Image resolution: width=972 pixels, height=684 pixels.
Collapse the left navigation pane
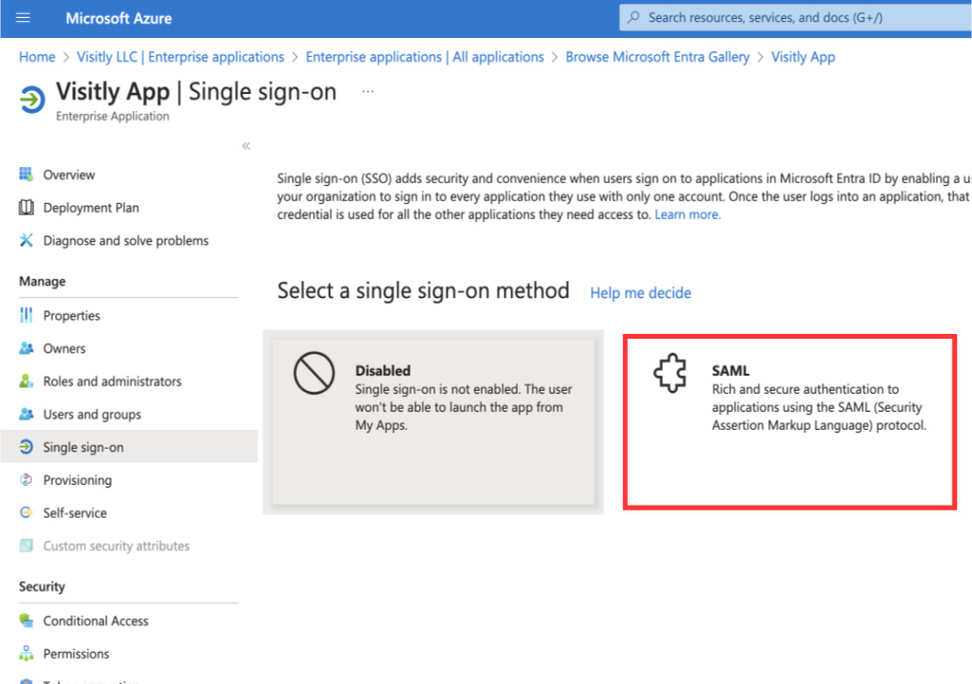(247, 146)
